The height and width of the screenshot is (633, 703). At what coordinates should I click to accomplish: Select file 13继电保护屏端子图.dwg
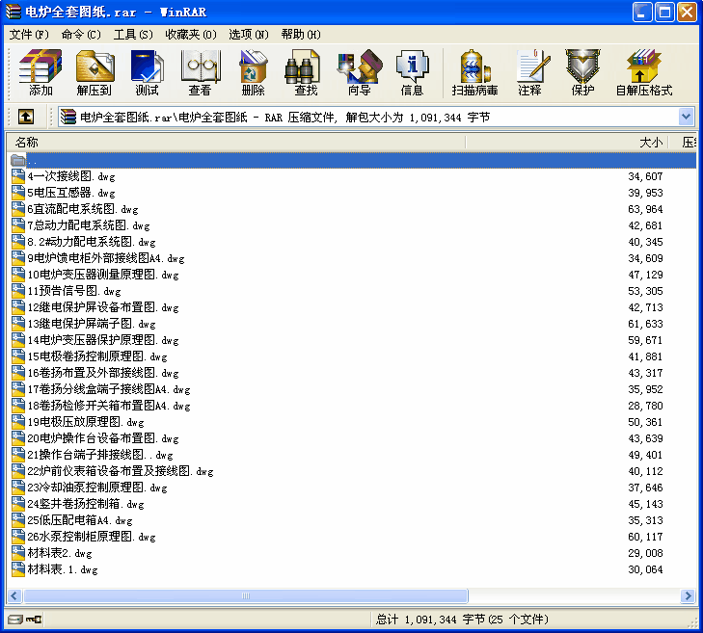click(92, 324)
